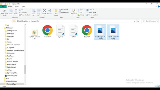The width and height of the screenshot is (160, 90).
Task: Click navigation pane scroll down arrow
Action: pos(25,84)
